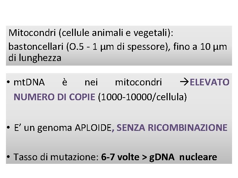238x178 pixels.
Task: Click the heading 'Mitocondri (cellule animali e vegetali):'
Action: (91, 33)
